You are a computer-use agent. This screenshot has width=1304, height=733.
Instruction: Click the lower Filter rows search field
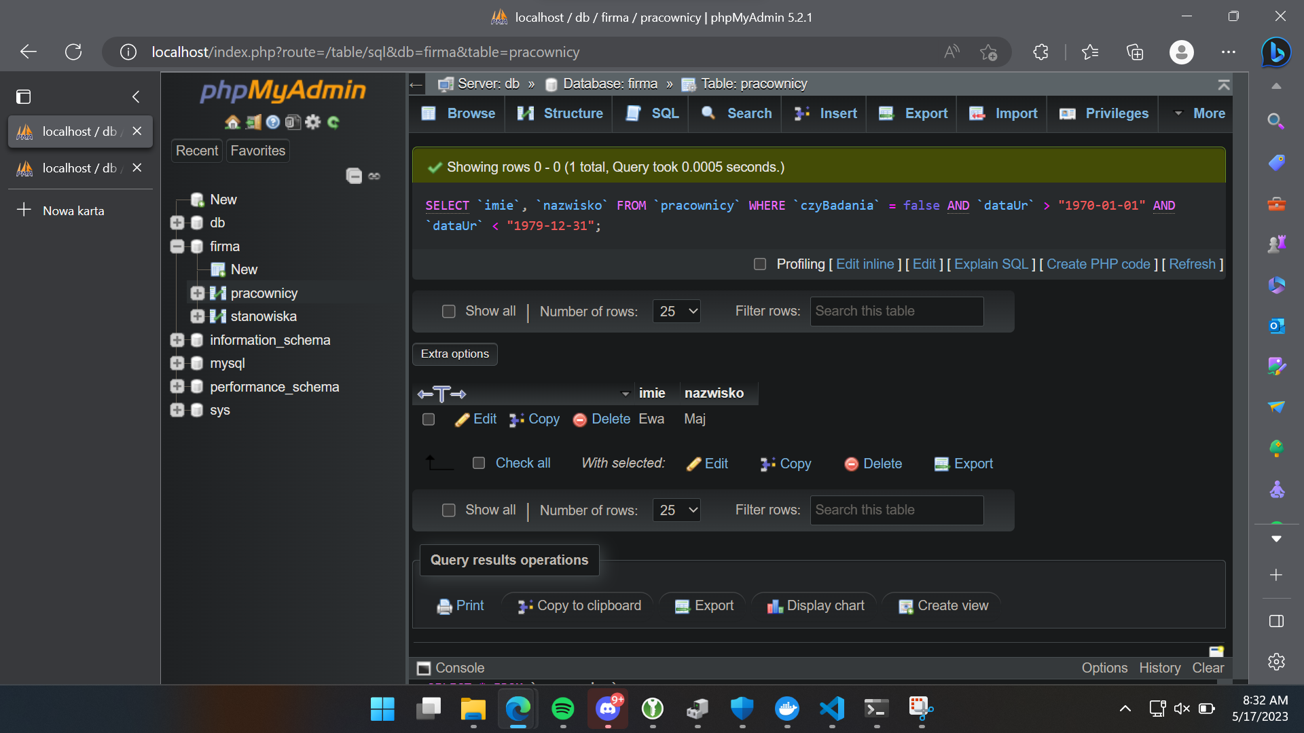pos(896,510)
